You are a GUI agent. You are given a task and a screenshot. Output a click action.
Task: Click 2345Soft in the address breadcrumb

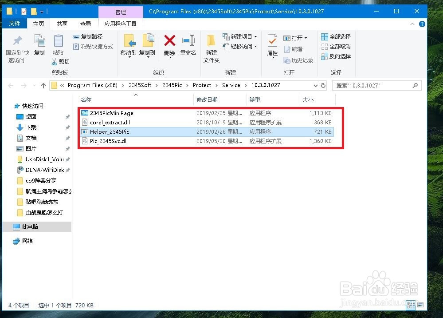coord(140,85)
